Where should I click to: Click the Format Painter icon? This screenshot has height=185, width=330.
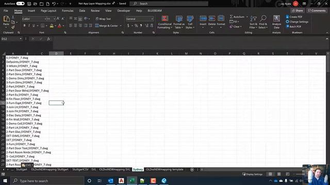point(13,27)
